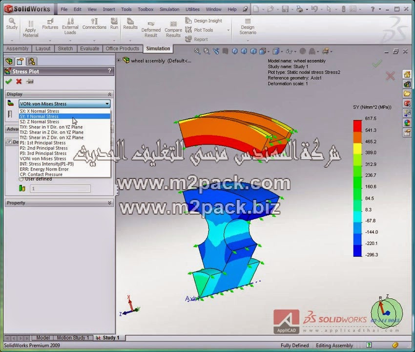The height and width of the screenshot is (352, 415).
Task: Click the dark blue band of the legend
Action: [357, 251]
